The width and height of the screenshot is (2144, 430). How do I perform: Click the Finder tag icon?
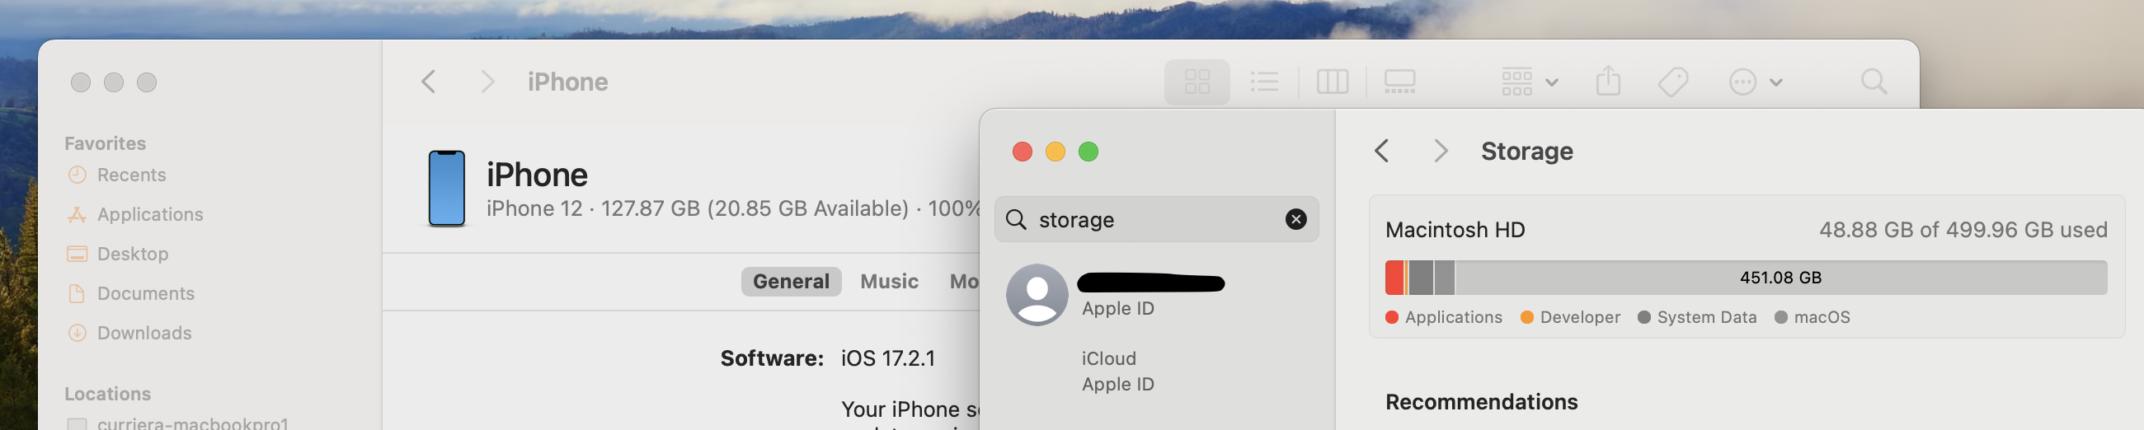(1672, 82)
